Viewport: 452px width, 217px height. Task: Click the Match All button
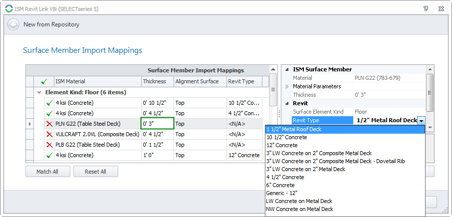pos(47,172)
